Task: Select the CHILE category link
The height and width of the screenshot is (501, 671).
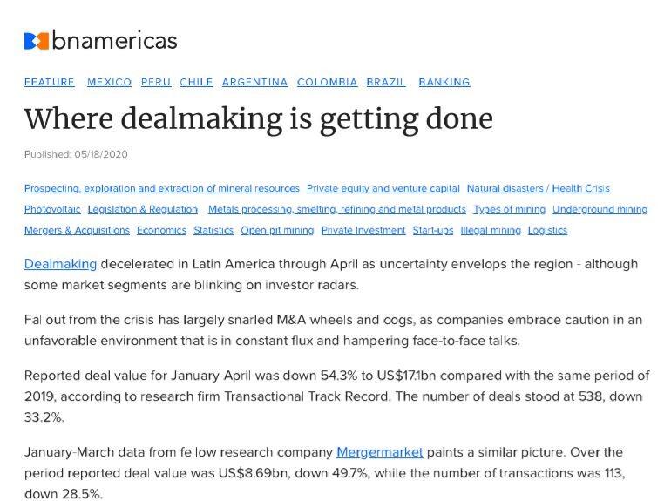Action: point(196,82)
